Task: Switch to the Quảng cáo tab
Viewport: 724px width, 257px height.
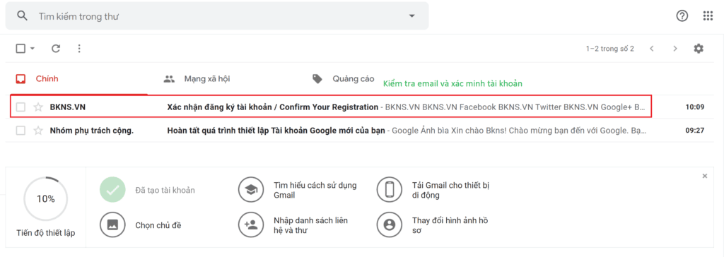Action: pyautogui.click(x=343, y=79)
